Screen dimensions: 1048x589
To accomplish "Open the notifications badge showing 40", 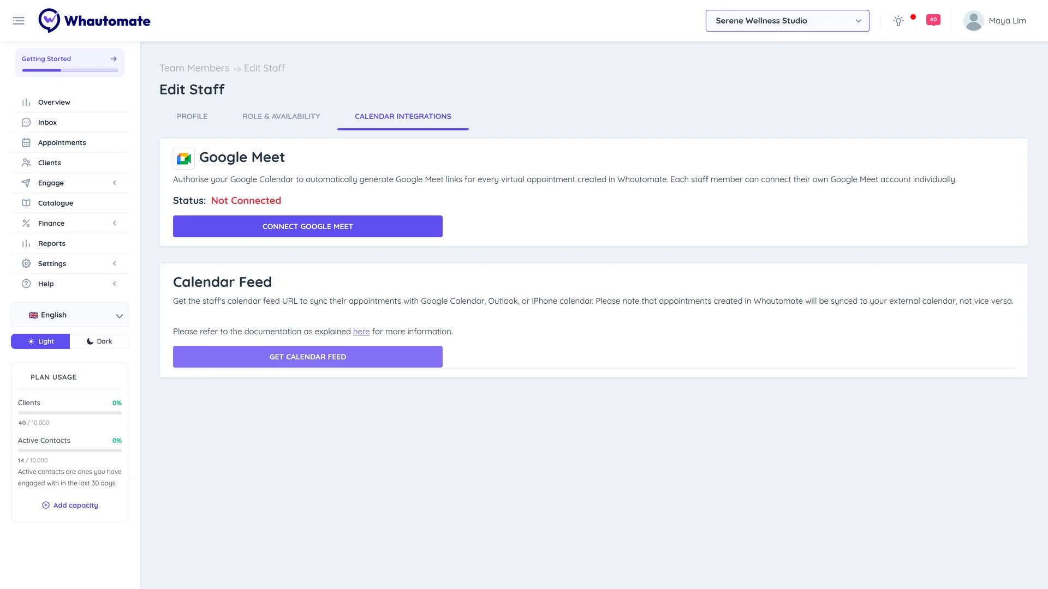I will coord(933,20).
